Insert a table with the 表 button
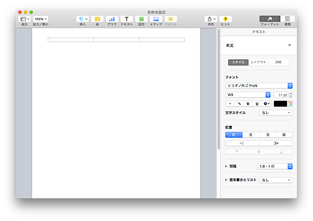 tap(97, 19)
